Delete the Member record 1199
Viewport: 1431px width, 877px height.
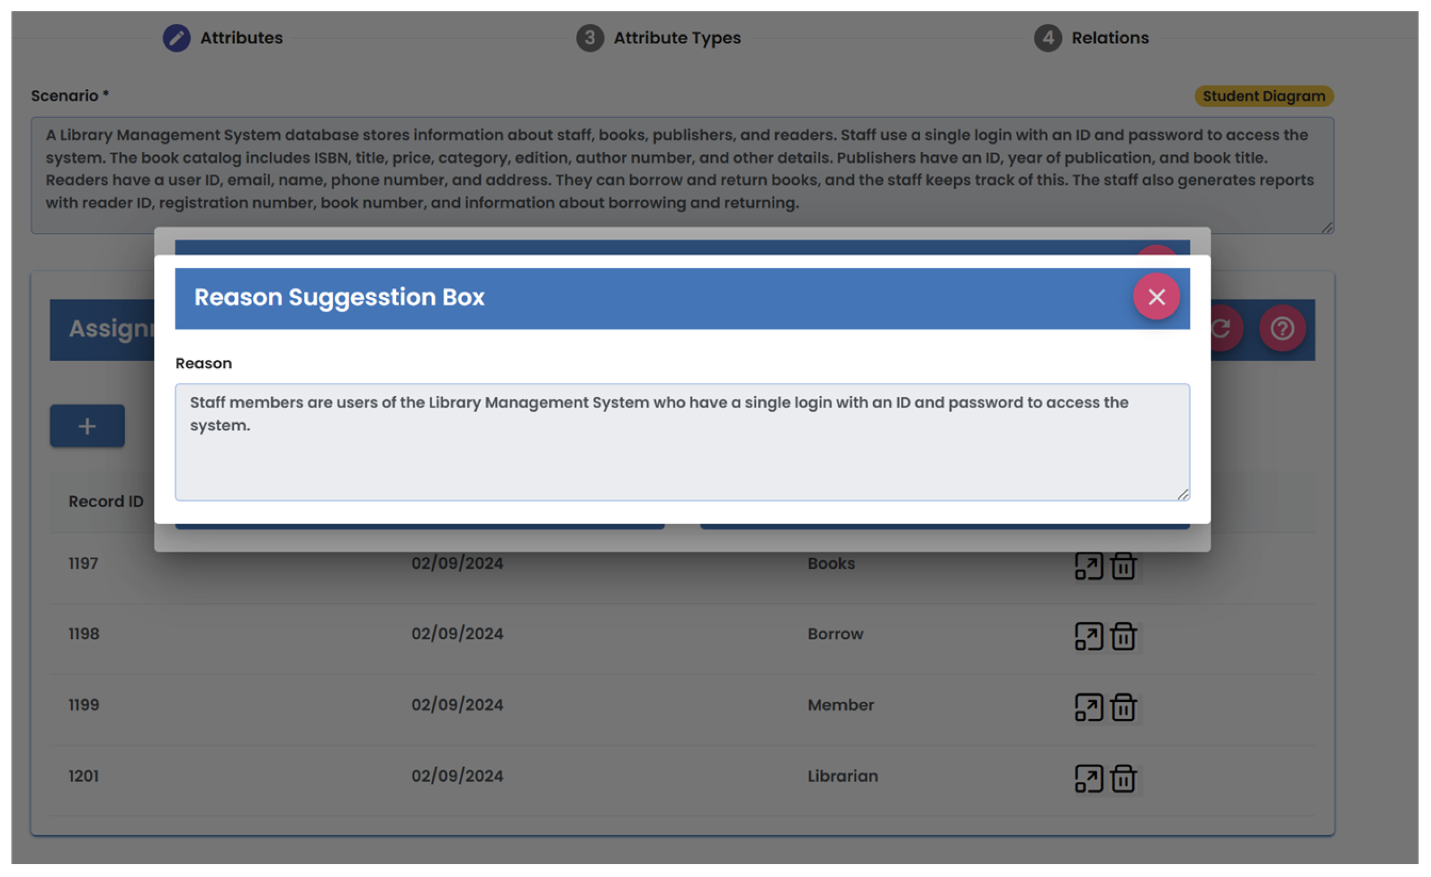[x=1122, y=707]
